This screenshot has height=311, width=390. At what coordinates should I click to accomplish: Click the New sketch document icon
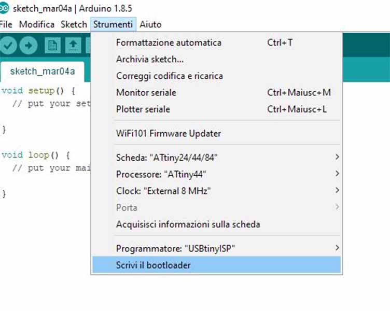click(52, 45)
